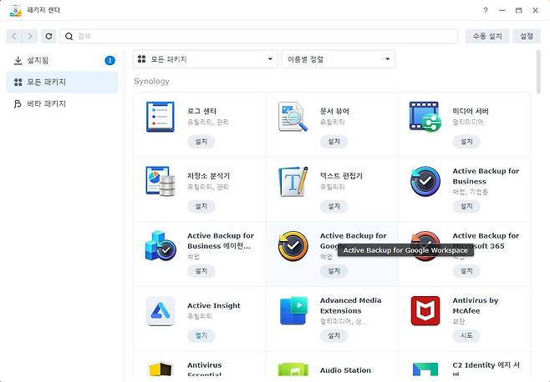Click the '저장소 분석기' package title
Viewport: 550px width, 382px height.
(x=208, y=176)
